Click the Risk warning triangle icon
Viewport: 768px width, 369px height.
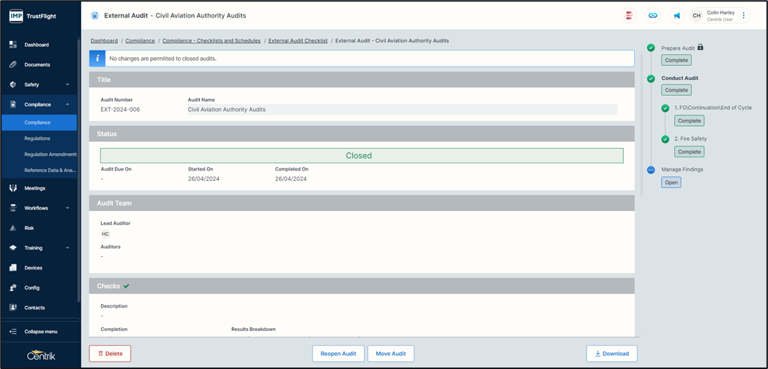(x=13, y=228)
